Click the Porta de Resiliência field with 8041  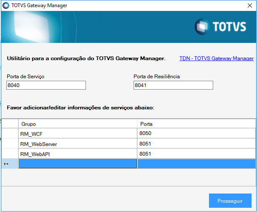[173, 85]
